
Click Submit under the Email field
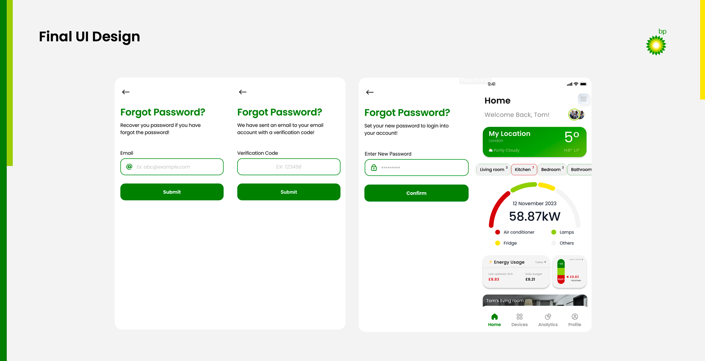[x=172, y=192]
